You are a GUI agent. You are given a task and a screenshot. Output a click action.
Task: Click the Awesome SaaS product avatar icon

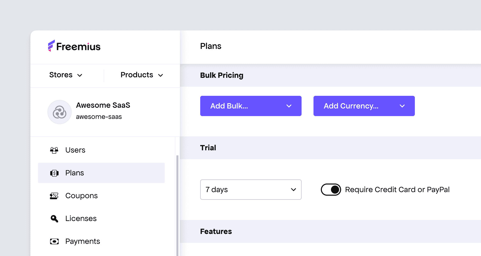[x=60, y=112]
